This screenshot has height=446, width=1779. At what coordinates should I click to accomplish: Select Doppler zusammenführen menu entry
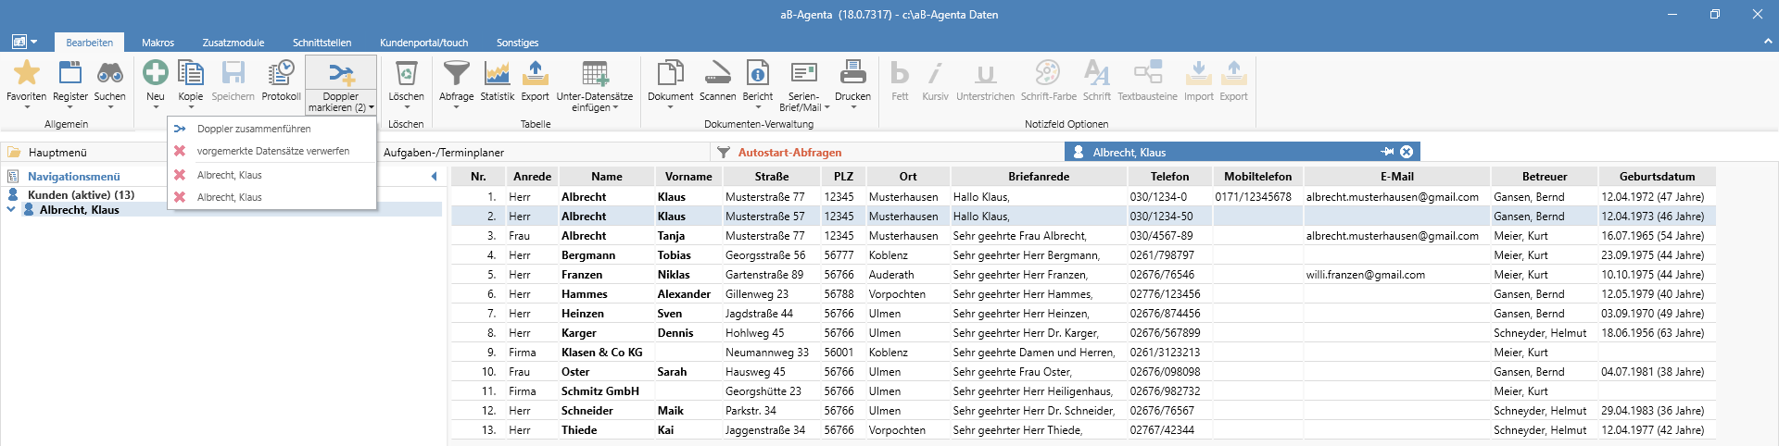click(253, 129)
